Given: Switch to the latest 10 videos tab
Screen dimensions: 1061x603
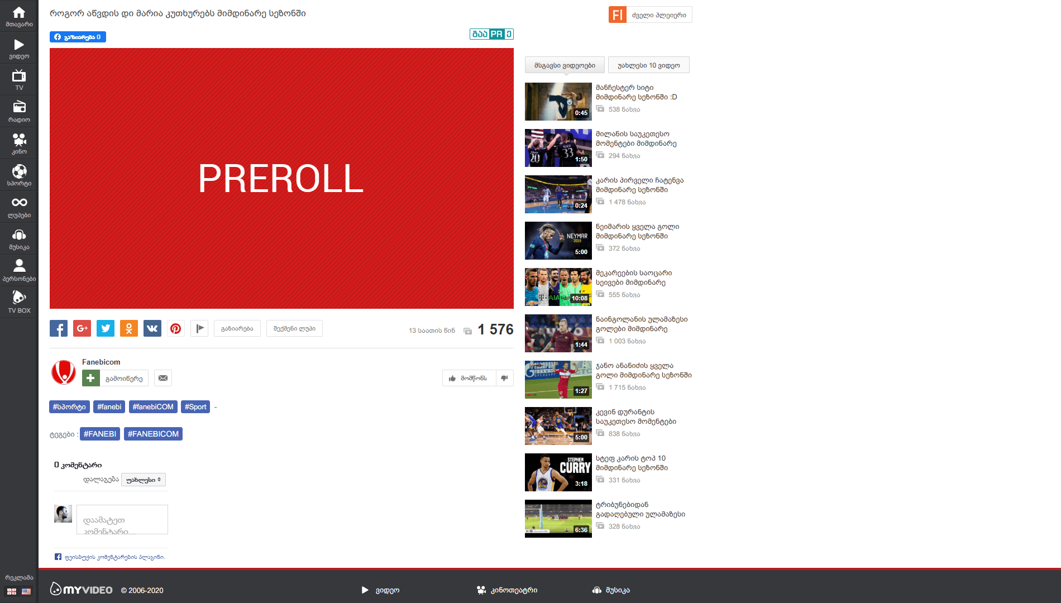Looking at the screenshot, I should point(648,65).
